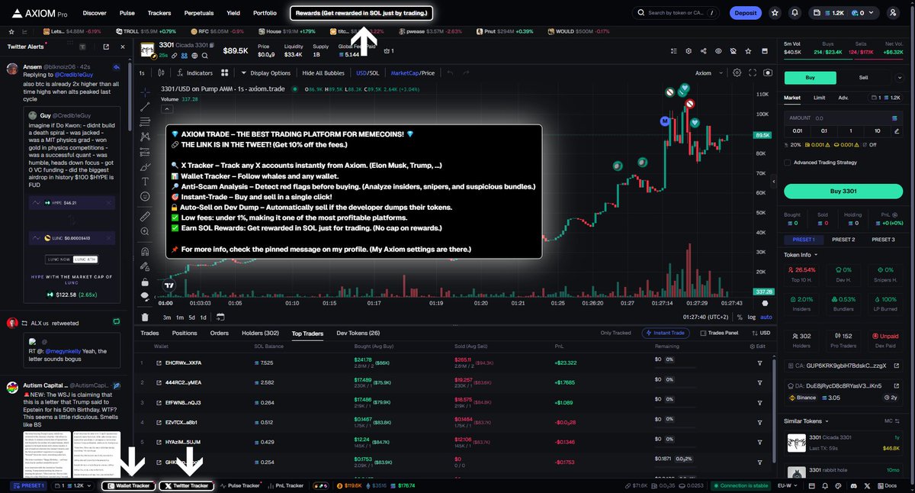Expand chevron beside Buy/Sell tabs
This screenshot has height=493, width=915.
pyautogui.click(x=901, y=77)
